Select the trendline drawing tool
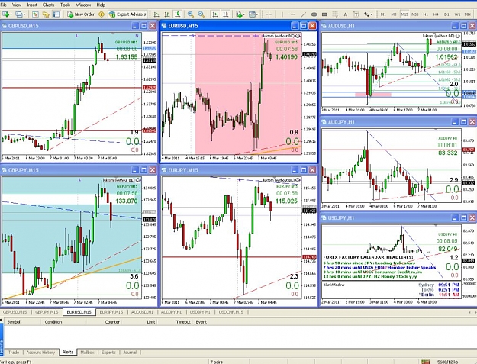This screenshot has width=477, height=364. point(304,14)
